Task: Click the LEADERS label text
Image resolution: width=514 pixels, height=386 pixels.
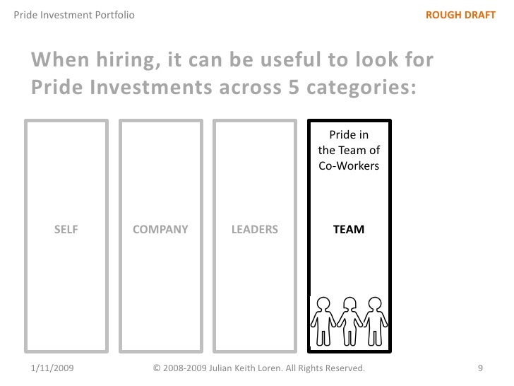Action: tap(255, 229)
